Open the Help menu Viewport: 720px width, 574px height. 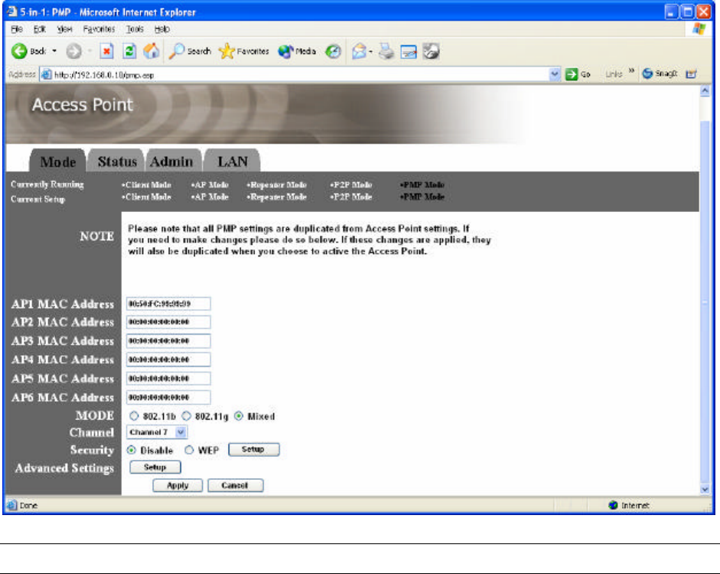click(x=161, y=29)
